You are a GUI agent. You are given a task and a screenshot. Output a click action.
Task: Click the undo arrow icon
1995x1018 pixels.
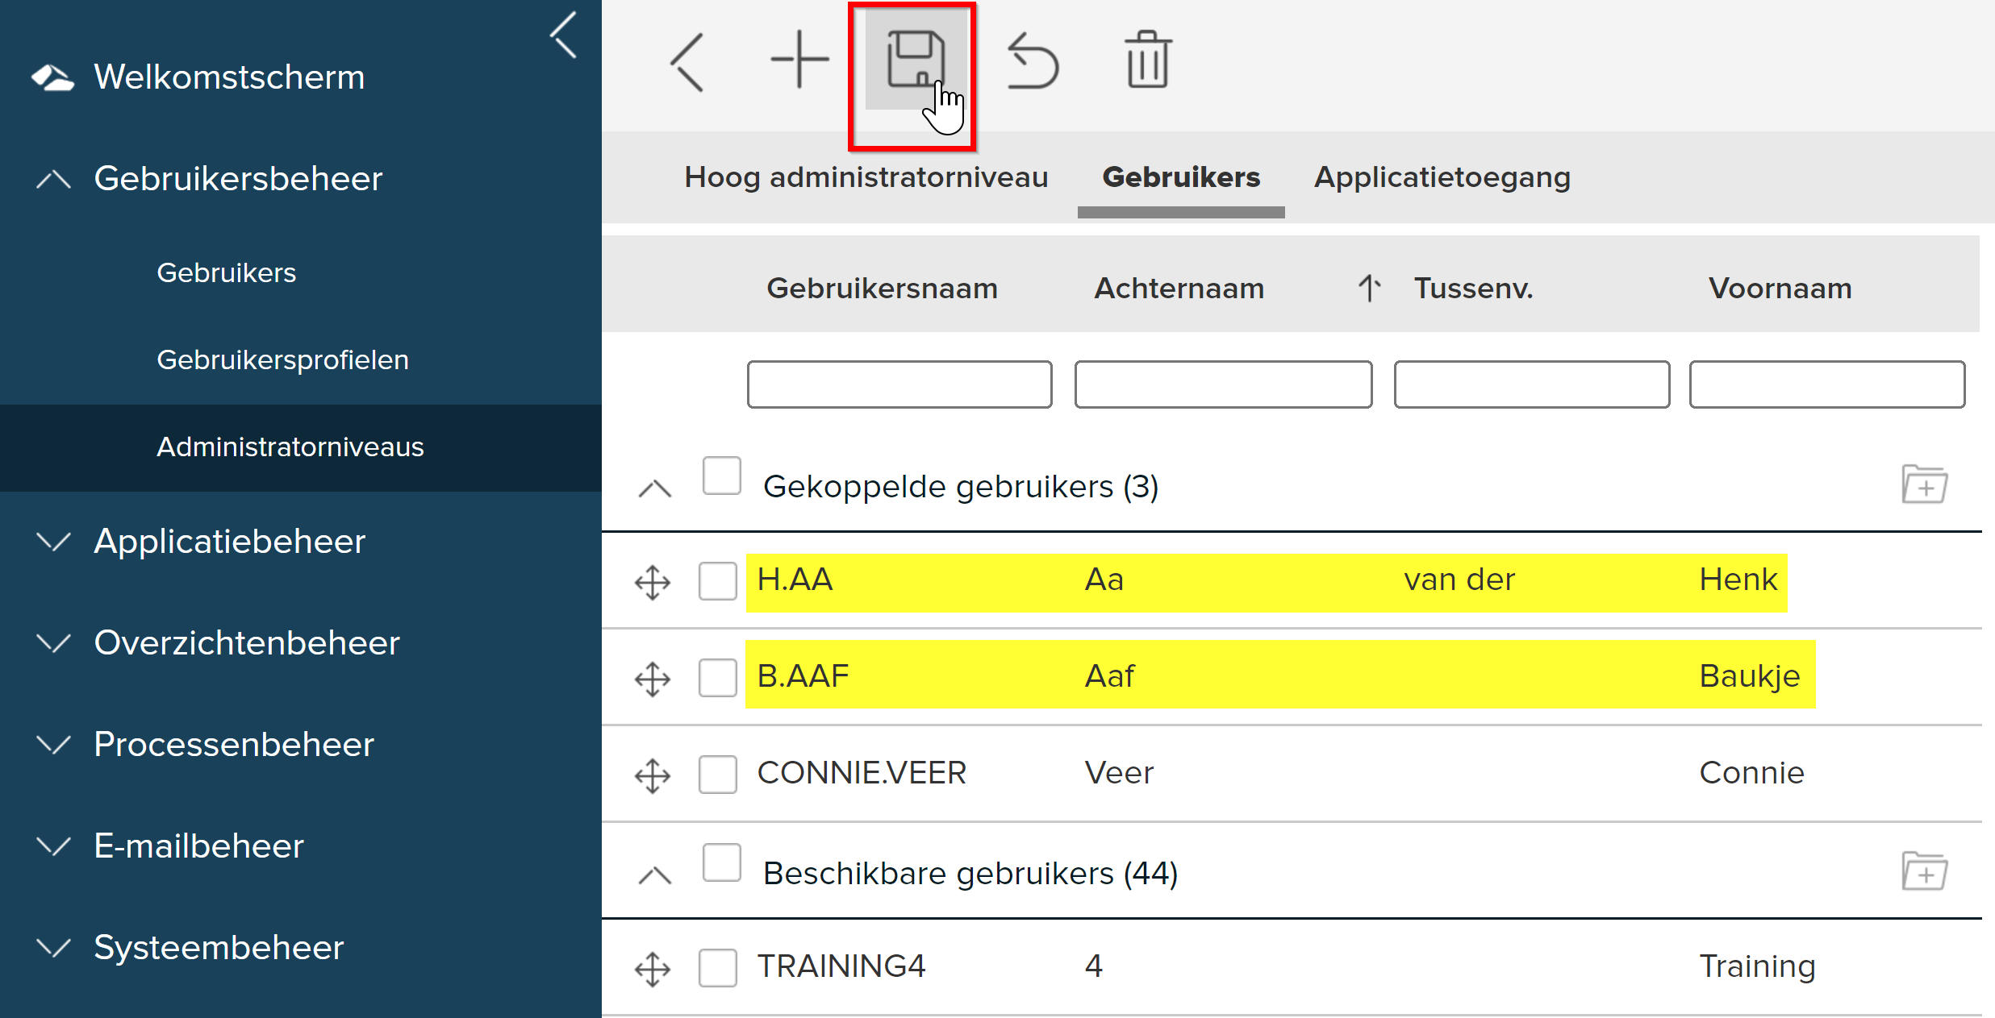(1033, 60)
